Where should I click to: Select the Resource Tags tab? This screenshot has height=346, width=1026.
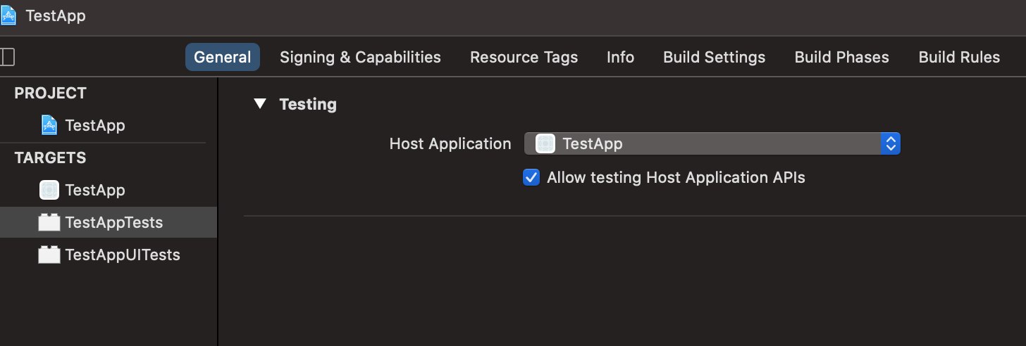click(524, 58)
